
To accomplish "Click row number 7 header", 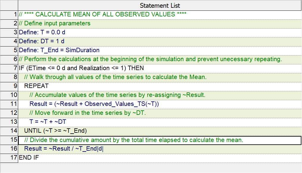I will [9, 69].
